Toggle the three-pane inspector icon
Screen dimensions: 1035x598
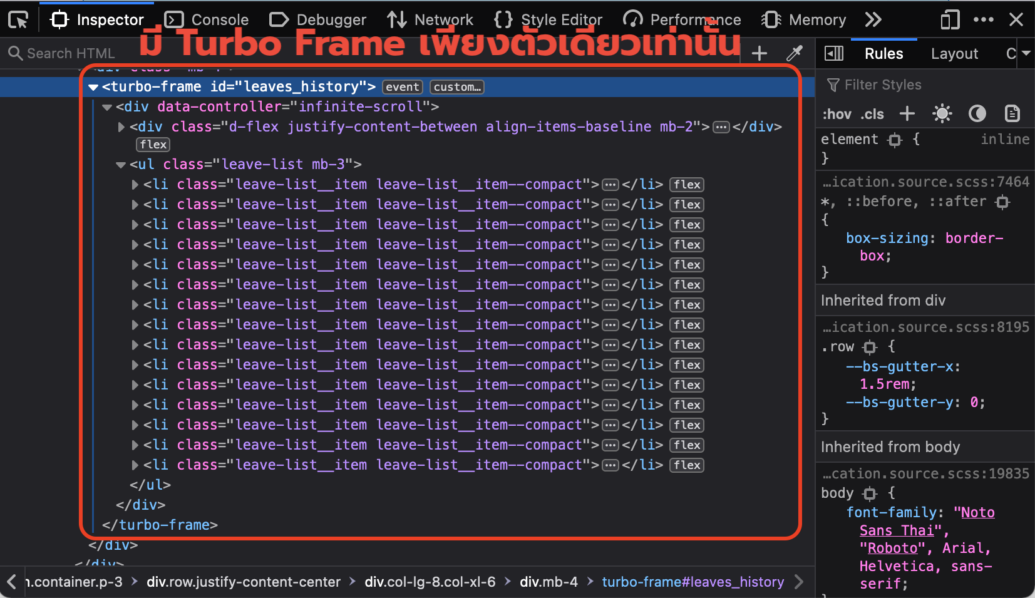coord(834,53)
